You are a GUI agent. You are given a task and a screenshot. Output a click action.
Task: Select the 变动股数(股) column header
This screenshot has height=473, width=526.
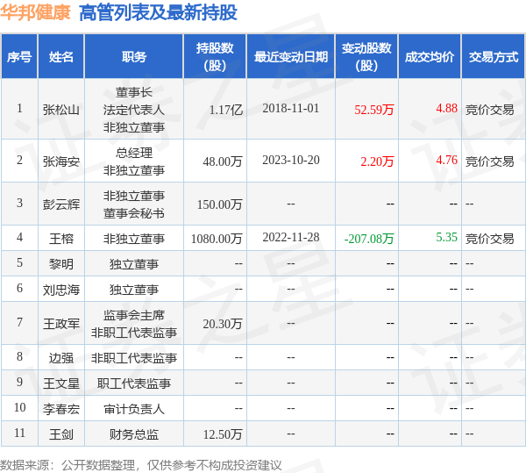[x=366, y=57]
